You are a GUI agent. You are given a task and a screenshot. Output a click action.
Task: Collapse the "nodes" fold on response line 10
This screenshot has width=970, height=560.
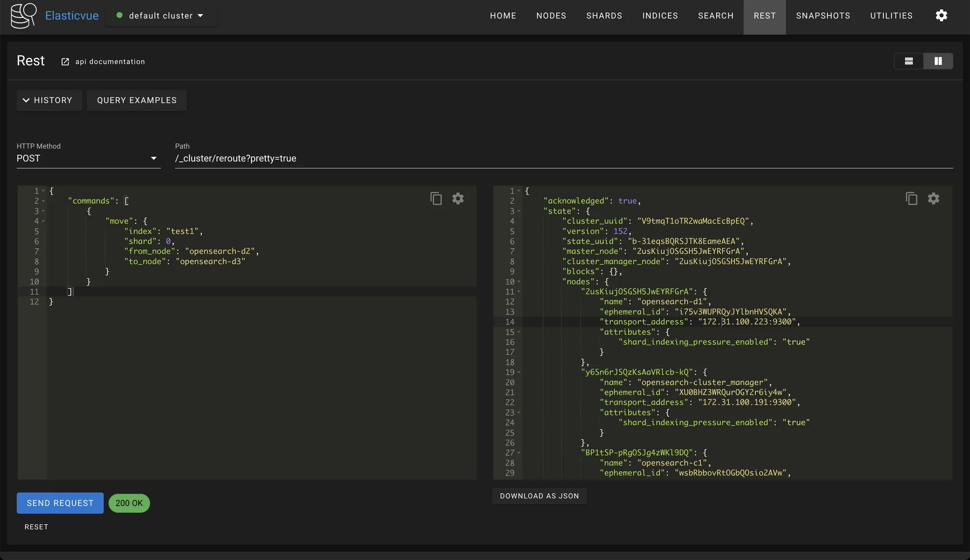click(519, 282)
